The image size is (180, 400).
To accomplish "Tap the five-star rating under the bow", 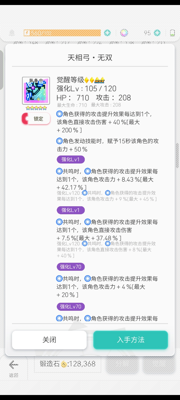I will [x=36, y=108].
